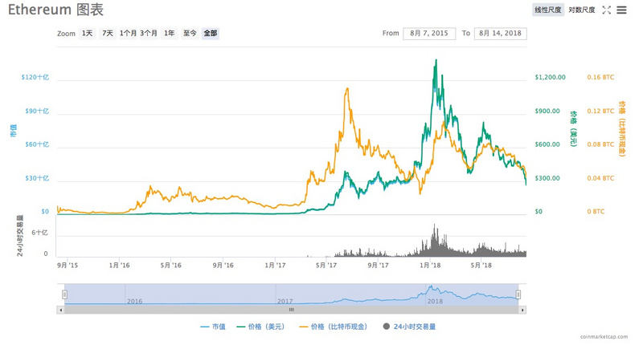Click the 2018 marker in navigator
643x349 pixels.
coord(435,301)
